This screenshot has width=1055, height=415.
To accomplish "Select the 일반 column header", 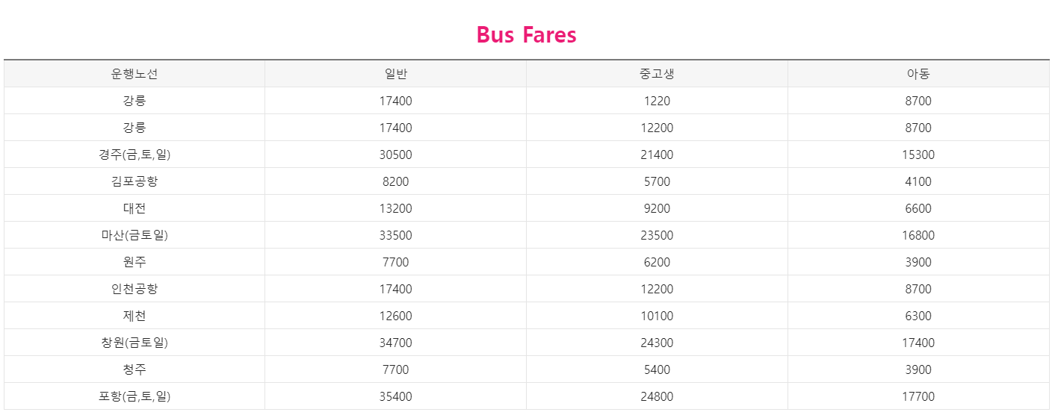I will pos(396,74).
